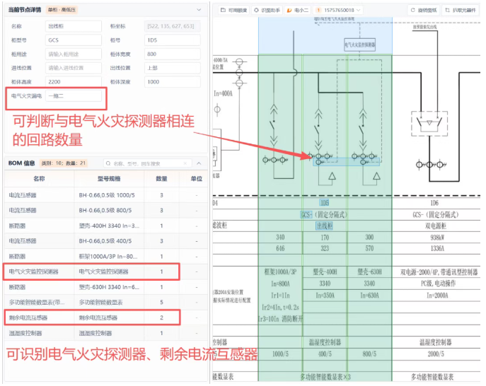Click the 电气火灾监控探测器 box in the drawing
Screen dimensions: 486x386
tap(360, 45)
